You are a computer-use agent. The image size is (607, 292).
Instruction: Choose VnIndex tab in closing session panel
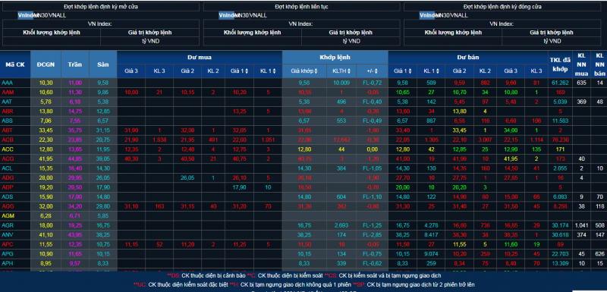[x=427, y=15]
